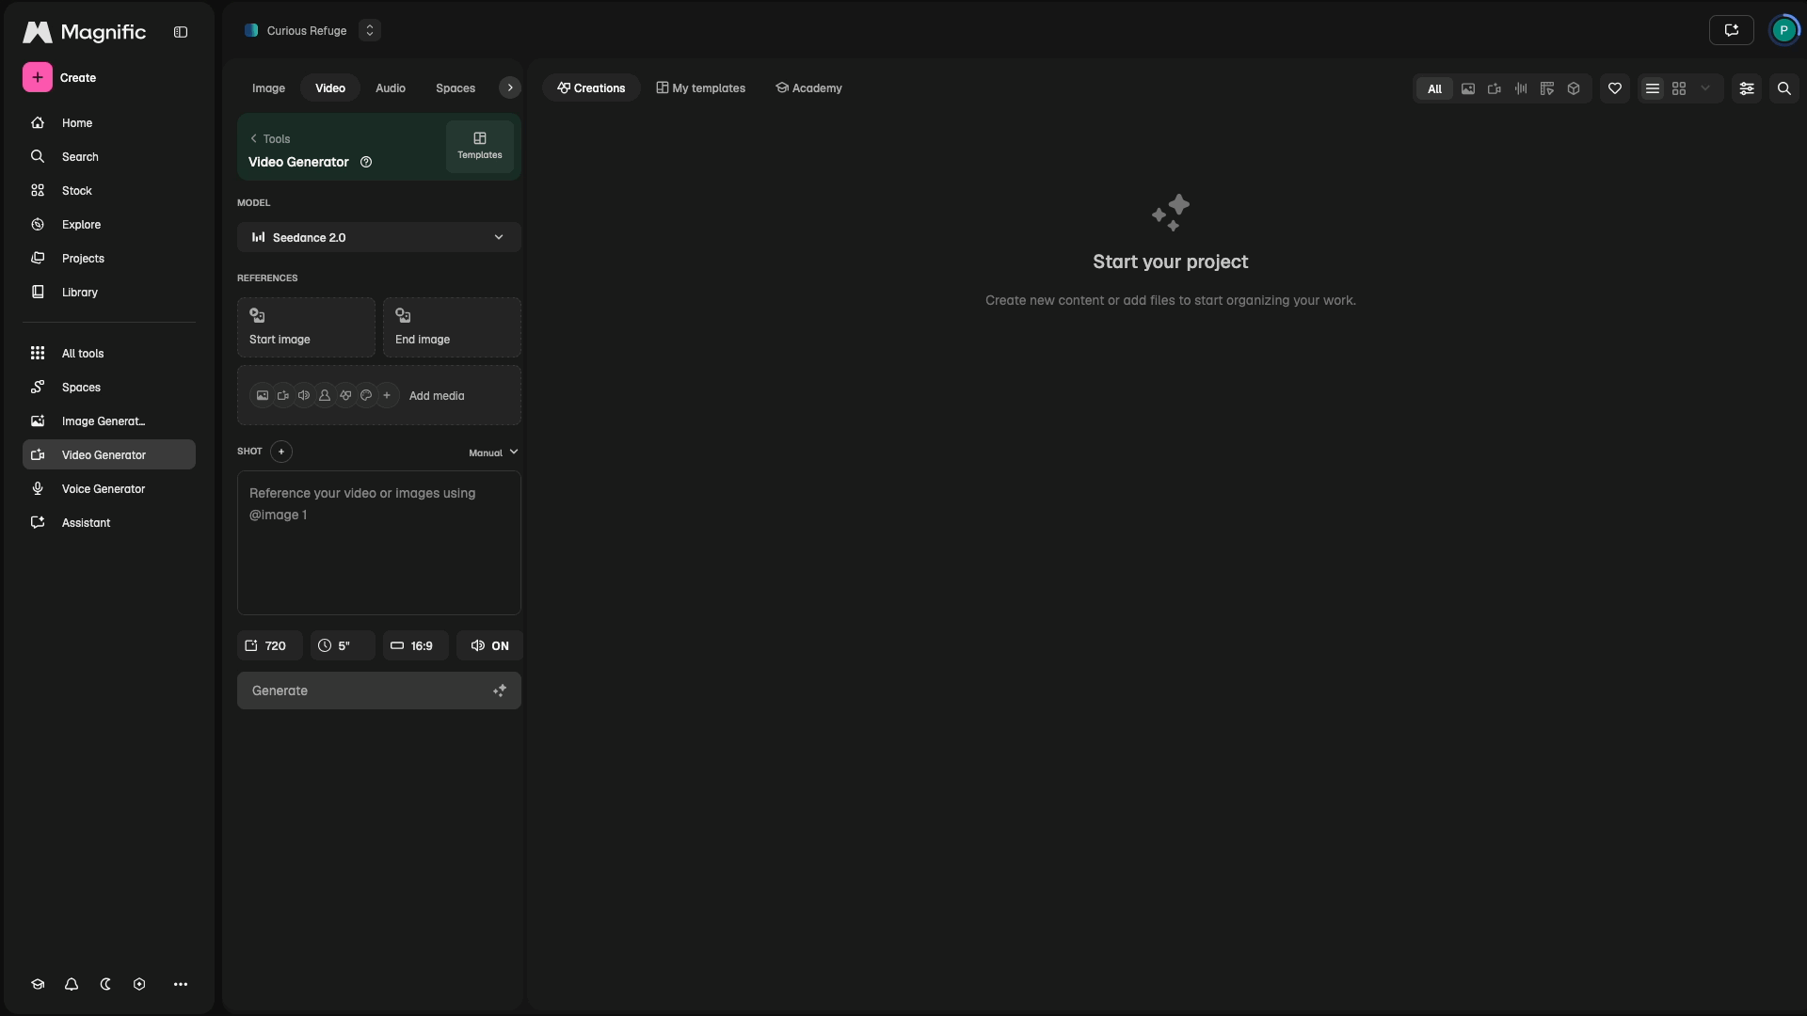Open All tools in the sidebar
The image size is (1807, 1016).
(x=109, y=354)
